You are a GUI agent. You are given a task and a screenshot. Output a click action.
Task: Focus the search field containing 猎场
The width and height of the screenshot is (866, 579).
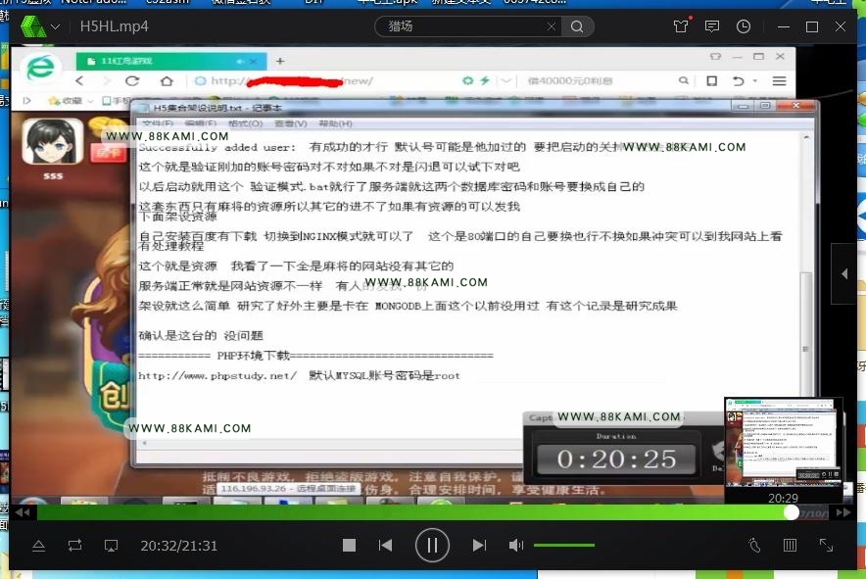(x=466, y=26)
